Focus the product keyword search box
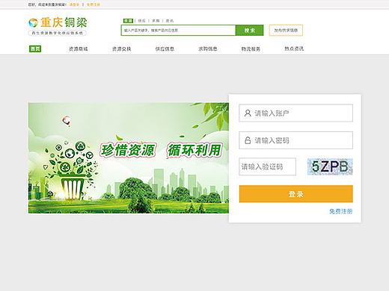The image size is (389, 291). coord(178,31)
